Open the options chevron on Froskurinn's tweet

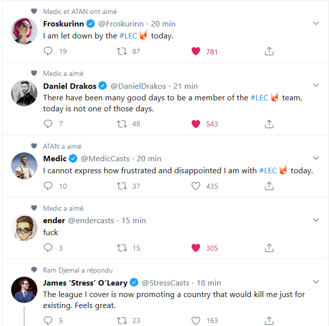click(316, 23)
